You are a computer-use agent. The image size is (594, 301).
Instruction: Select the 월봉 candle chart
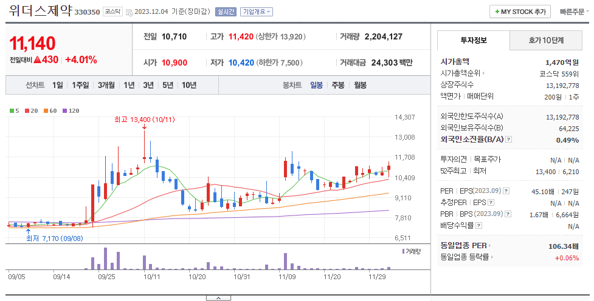[360, 85]
